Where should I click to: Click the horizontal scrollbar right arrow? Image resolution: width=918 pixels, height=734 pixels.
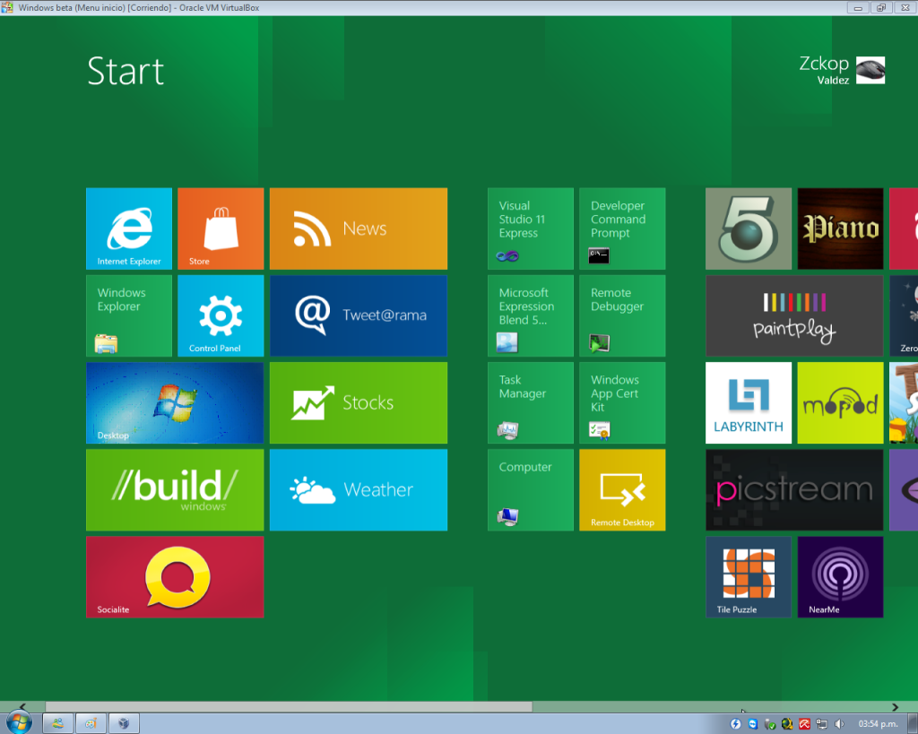click(x=895, y=706)
